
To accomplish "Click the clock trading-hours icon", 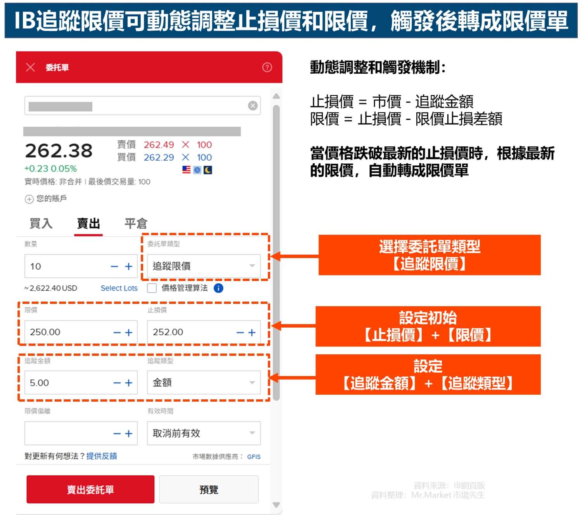I will click(197, 170).
